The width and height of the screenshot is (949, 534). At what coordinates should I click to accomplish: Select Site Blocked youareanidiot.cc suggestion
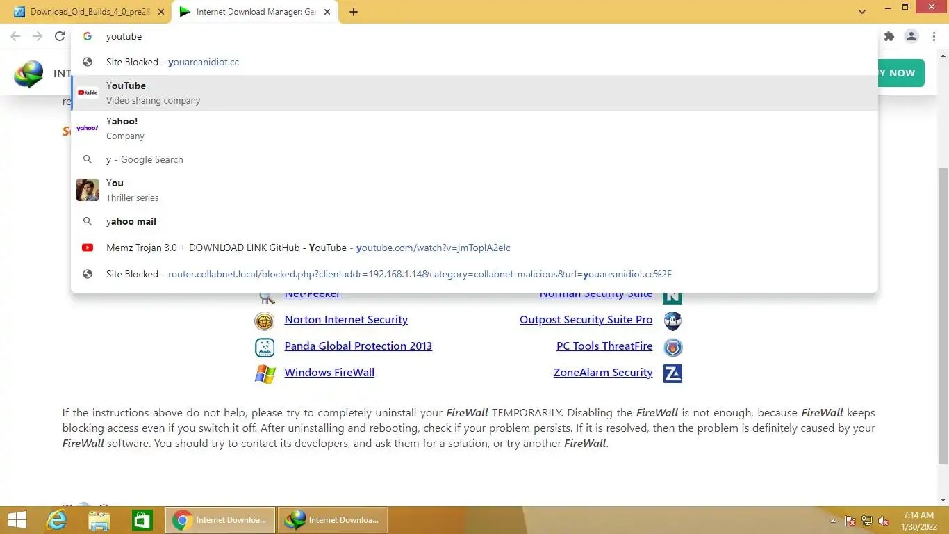[474, 62]
